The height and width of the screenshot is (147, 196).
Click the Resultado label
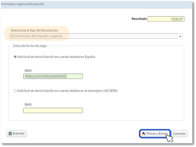(139, 19)
